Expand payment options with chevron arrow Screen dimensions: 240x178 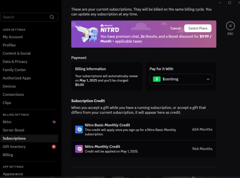pos(208,79)
